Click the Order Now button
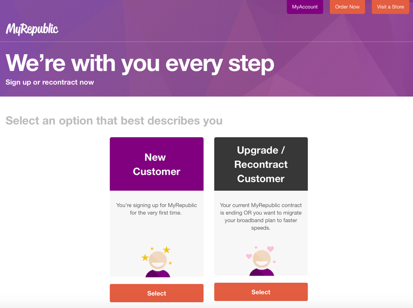Viewport: 413px width, 308px height. [347, 7]
